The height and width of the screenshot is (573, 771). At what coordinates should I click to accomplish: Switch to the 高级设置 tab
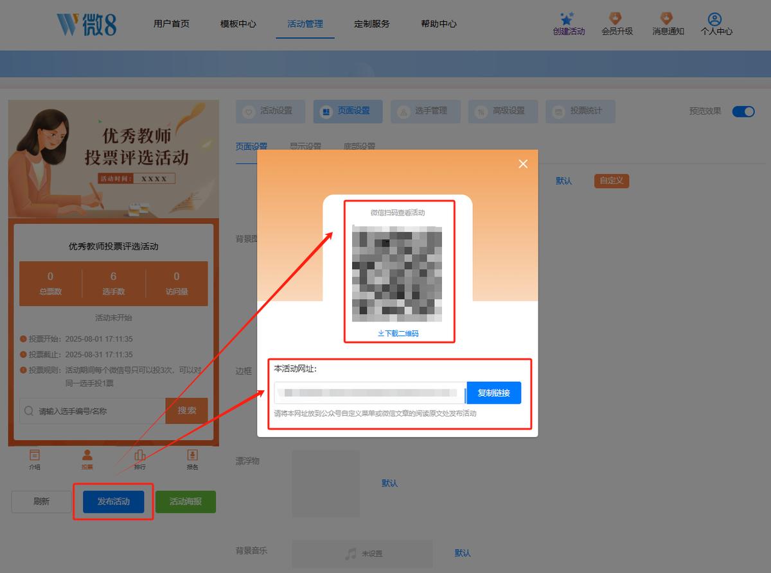pos(503,111)
